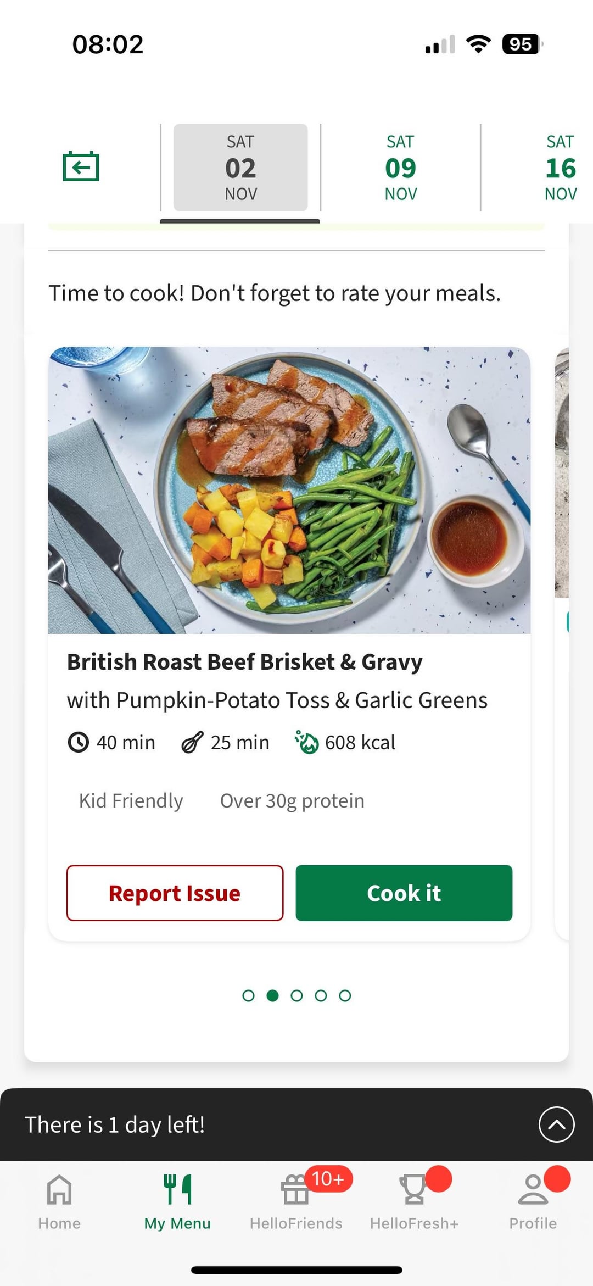Viewport: 593px width, 1286px height.
Task: Open HelloFresh+ trophy icon
Action: pyautogui.click(x=413, y=1189)
